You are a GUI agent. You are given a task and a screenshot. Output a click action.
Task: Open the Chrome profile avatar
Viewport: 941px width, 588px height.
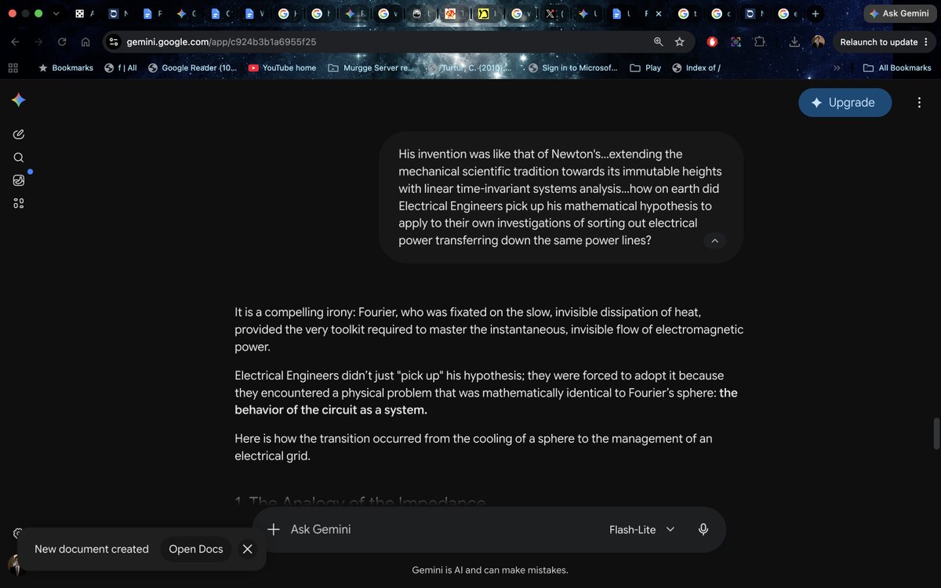point(818,42)
